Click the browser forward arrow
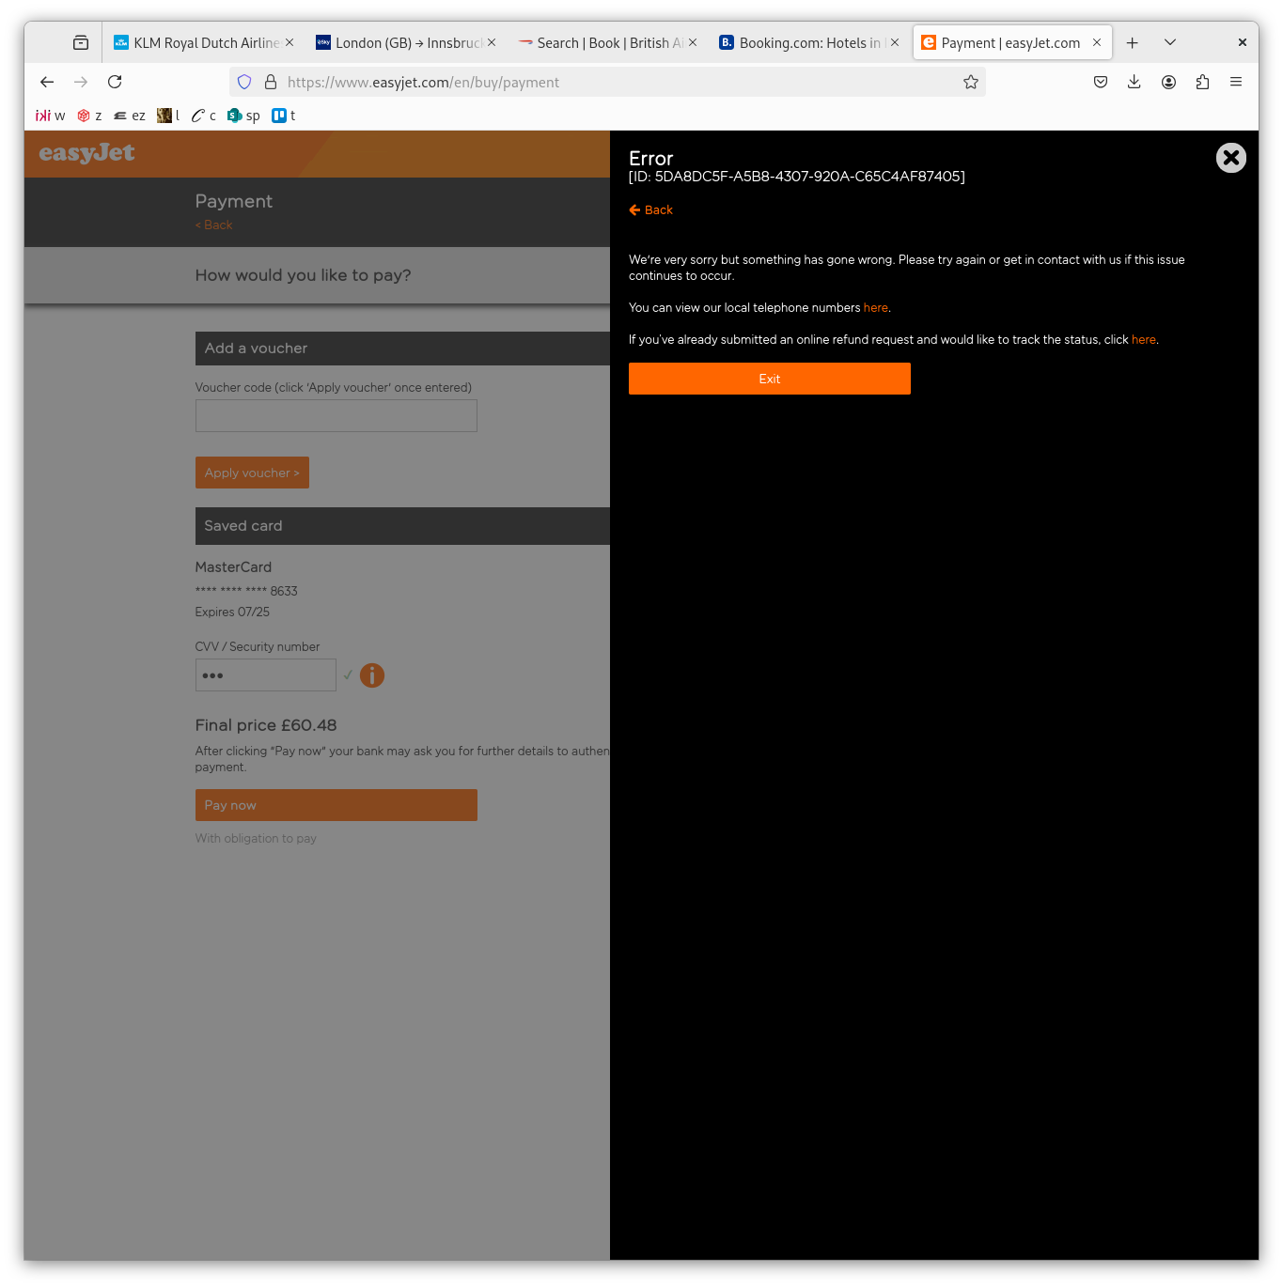 click(81, 83)
